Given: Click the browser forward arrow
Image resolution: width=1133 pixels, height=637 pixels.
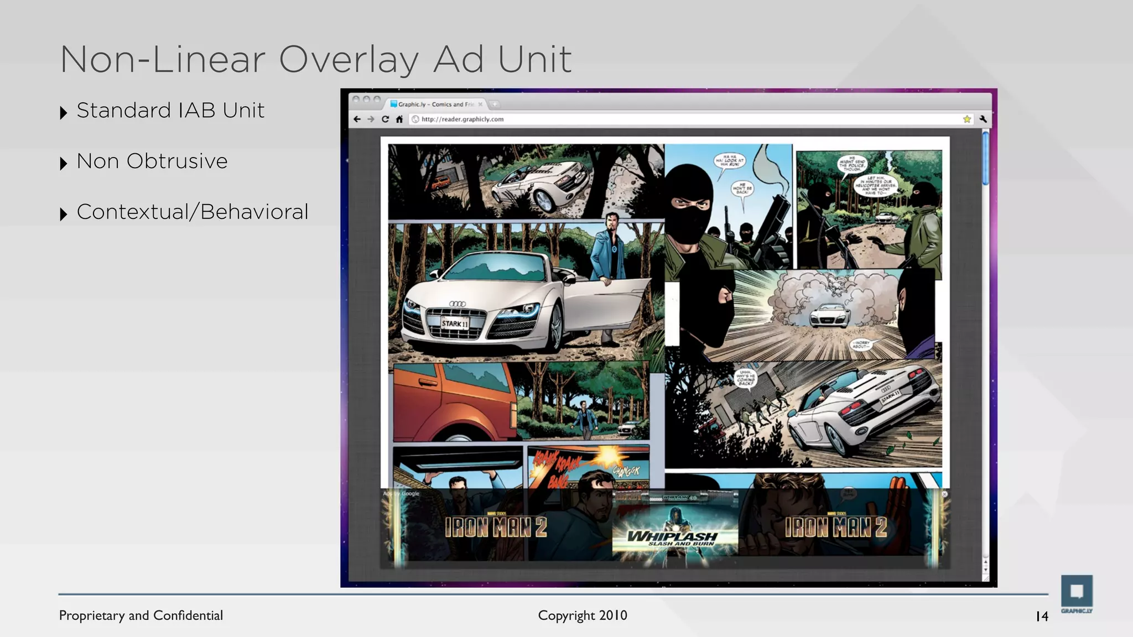Looking at the screenshot, I should coord(371,119).
